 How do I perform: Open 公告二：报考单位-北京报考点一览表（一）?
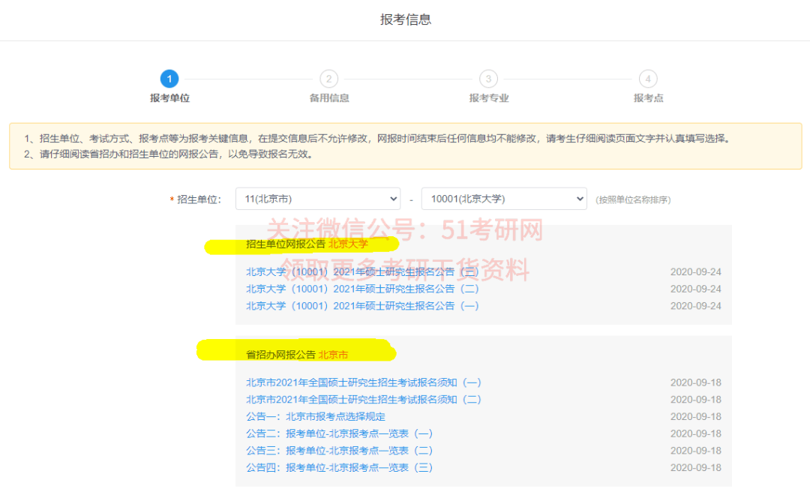coord(340,433)
